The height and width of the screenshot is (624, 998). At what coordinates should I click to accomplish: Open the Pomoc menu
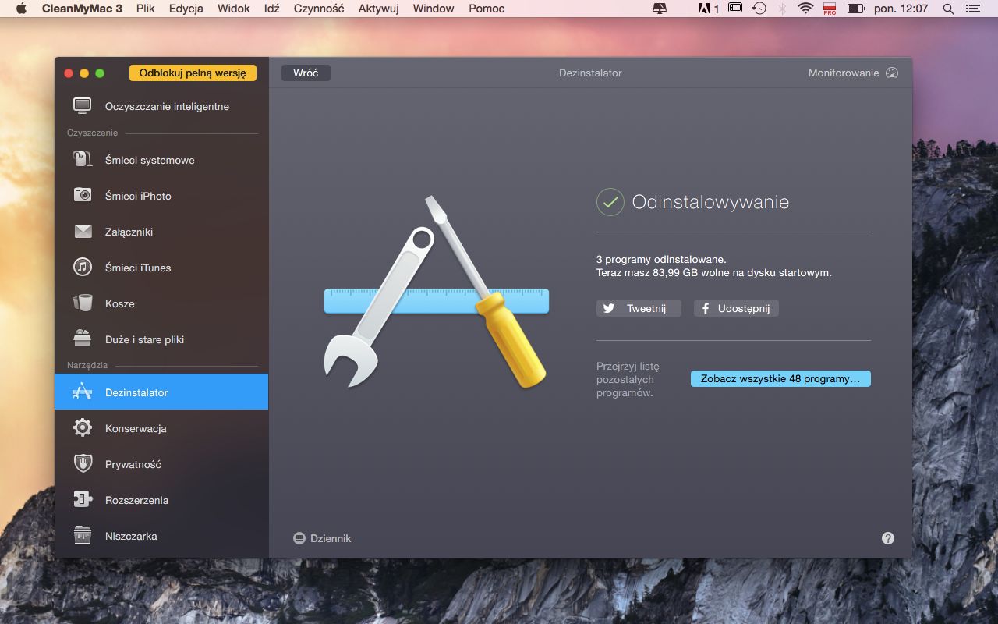click(x=487, y=9)
